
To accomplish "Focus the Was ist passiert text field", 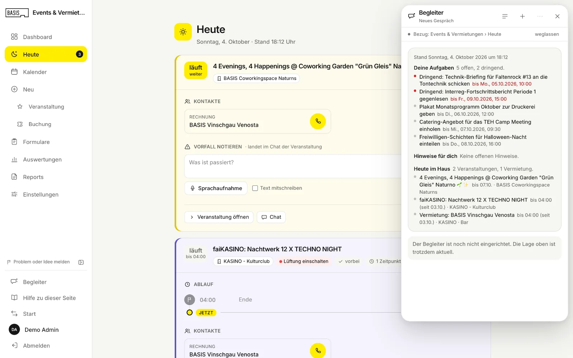I will pos(293,166).
